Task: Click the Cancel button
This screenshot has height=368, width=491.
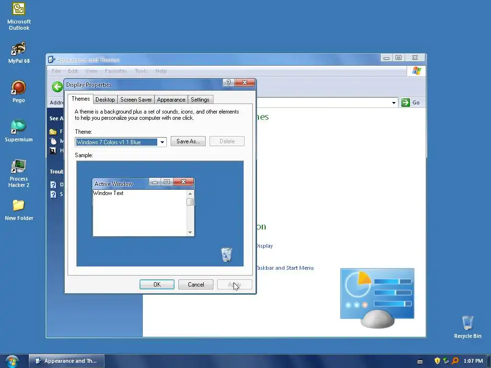Action: [x=196, y=285]
